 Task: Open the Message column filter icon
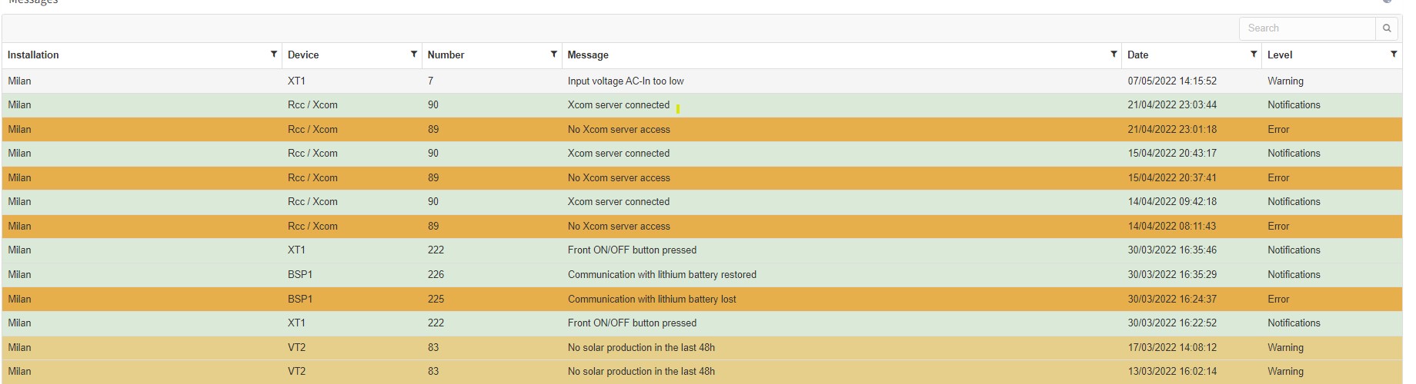[1114, 54]
